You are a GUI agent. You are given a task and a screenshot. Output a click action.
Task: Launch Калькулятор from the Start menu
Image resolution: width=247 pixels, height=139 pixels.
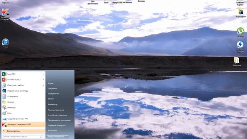[x=23, y=96]
